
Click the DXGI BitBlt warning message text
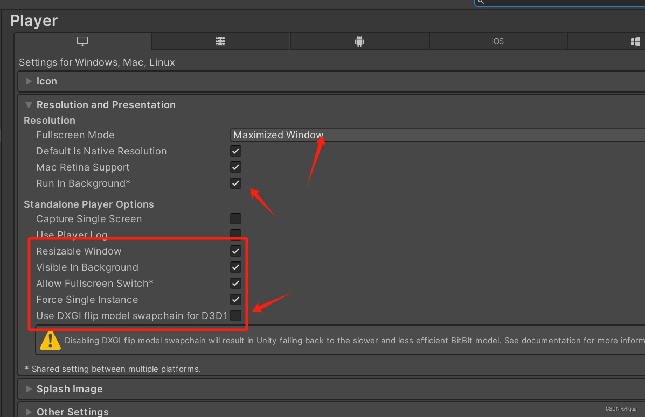355,341
